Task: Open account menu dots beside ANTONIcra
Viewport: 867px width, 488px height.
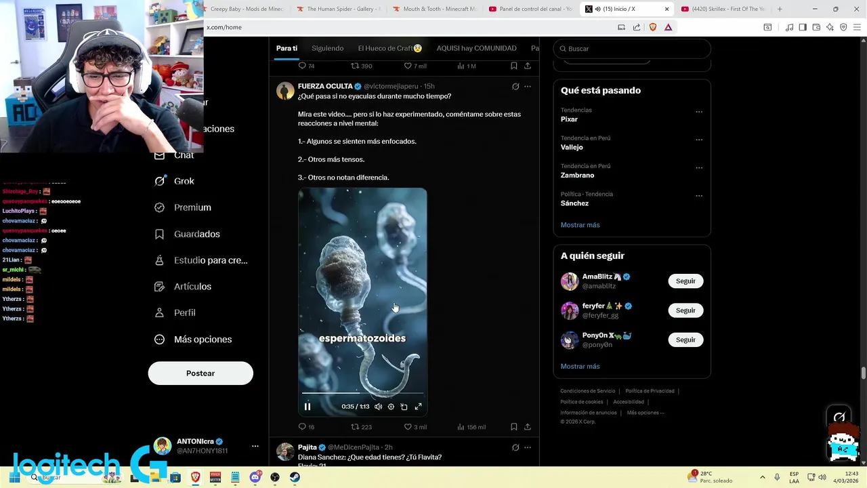Action: pos(255,446)
